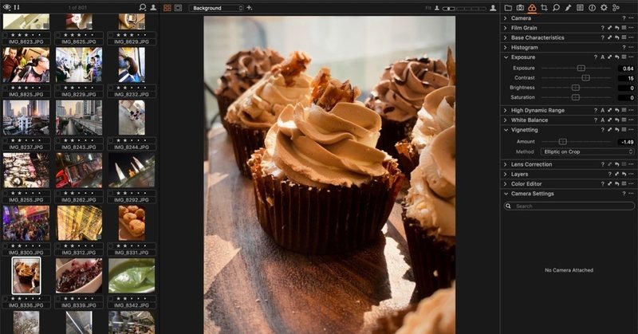Expand the Histogram panel
This screenshot has width=638, height=334.
[x=506, y=48]
